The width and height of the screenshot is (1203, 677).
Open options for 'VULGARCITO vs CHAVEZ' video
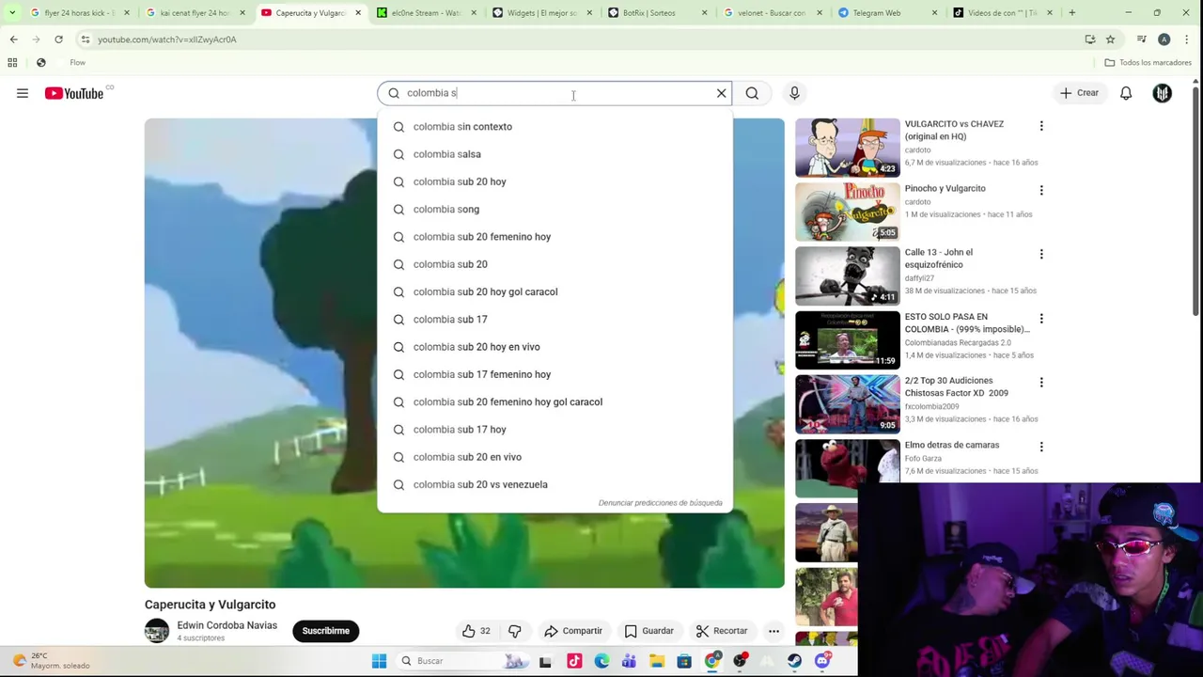[1041, 125]
